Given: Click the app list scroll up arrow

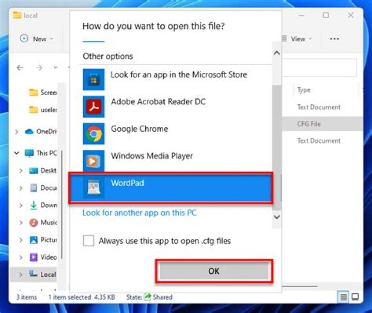Looking at the screenshot, I should tap(276, 53).
